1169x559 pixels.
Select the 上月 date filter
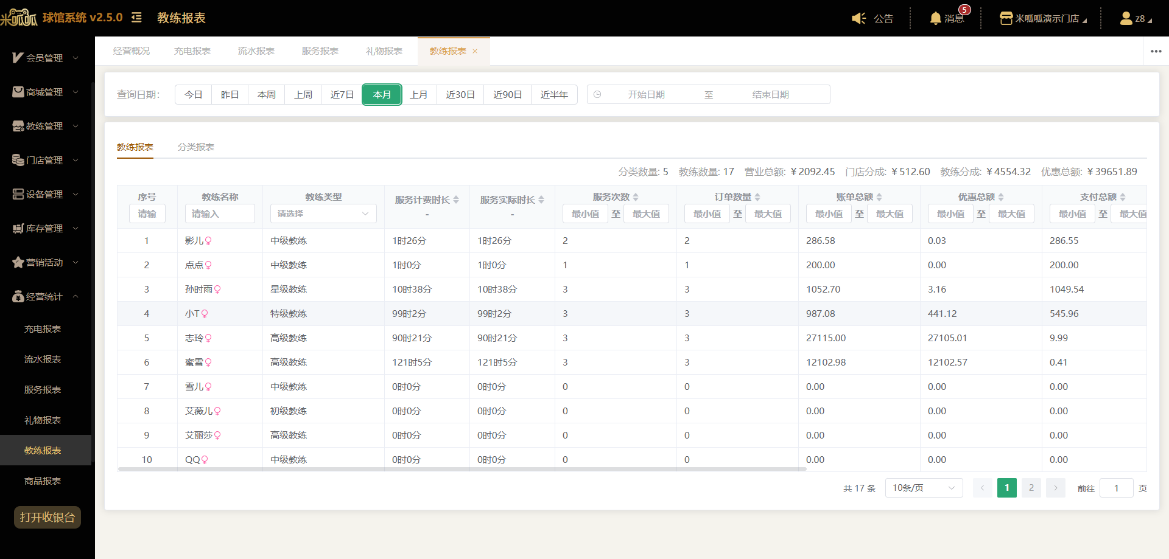(x=419, y=94)
